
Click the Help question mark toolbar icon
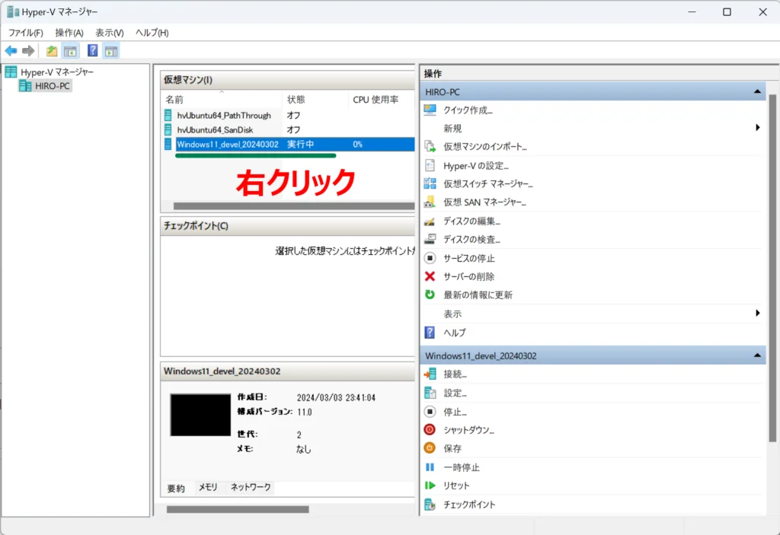coord(92,51)
